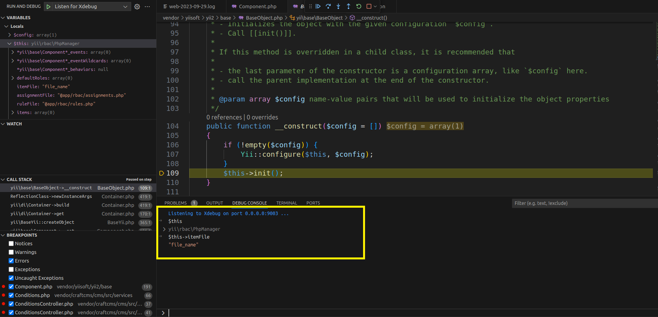Image resolution: width=658 pixels, height=317 pixels.
Task: Select ReflectionClass->newInstanceArgs stack frame
Action: (78, 197)
